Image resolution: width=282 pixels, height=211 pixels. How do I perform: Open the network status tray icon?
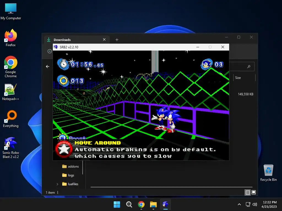click(x=248, y=204)
